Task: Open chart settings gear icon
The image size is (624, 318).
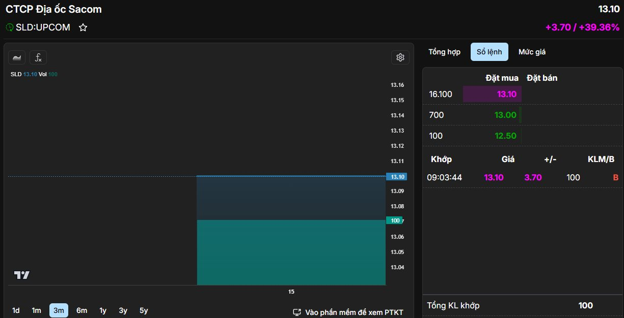Action: tap(400, 57)
